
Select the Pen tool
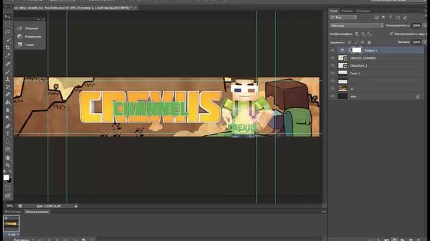(8, 127)
